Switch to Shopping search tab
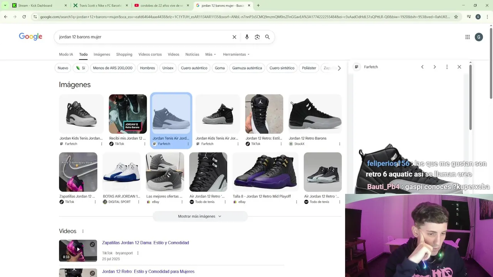Screen dimensions: 493x277 pyautogui.click(x=124, y=54)
